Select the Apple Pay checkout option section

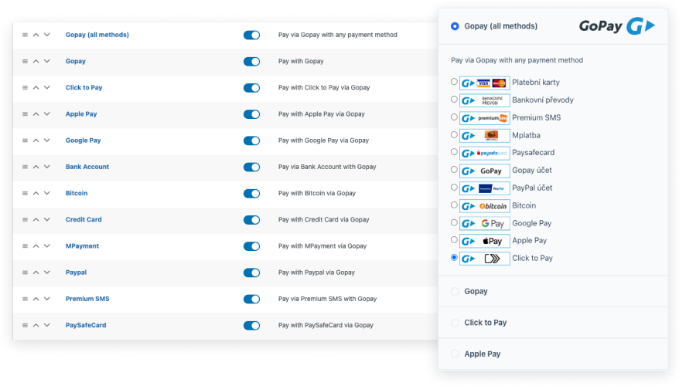[x=553, y=354]
